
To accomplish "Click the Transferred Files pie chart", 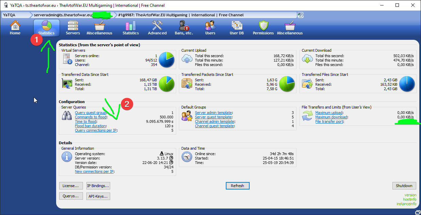I will pos(407,84).
